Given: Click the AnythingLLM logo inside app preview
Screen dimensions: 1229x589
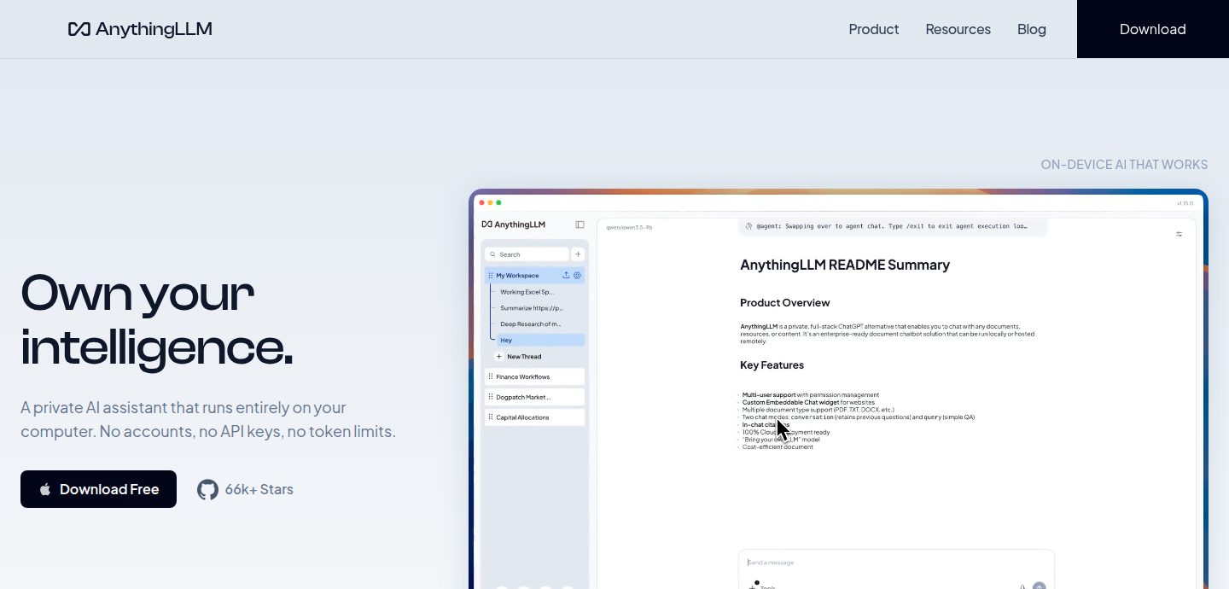Looking at the screenshot, I should click(513, 225).
